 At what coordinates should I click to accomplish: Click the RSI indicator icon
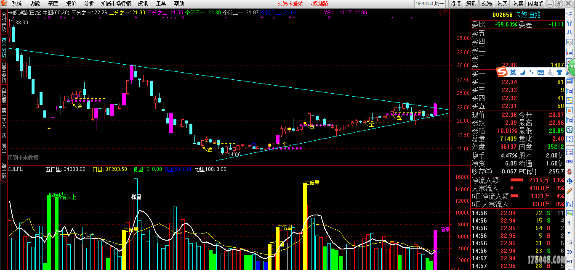569,161
